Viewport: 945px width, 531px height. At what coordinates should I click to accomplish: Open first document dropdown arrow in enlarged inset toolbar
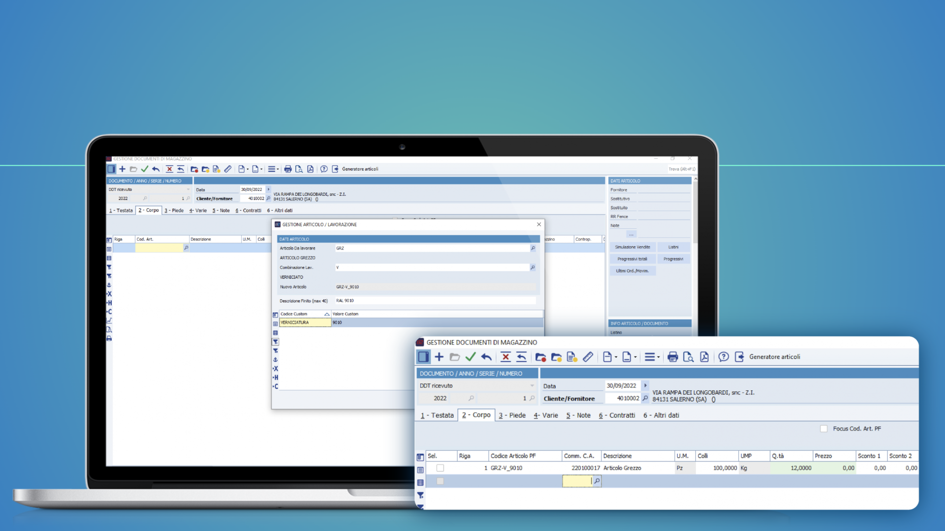pos(616,357)
